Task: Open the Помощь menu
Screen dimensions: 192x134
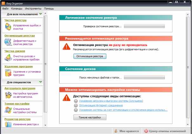Action: (x=49, y=9)
